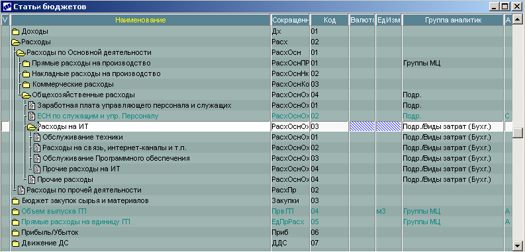This screenshot has height=252, width=525.
Task: Click folder icon of Прямые расходы на единицу ГП
Action: 16,222
